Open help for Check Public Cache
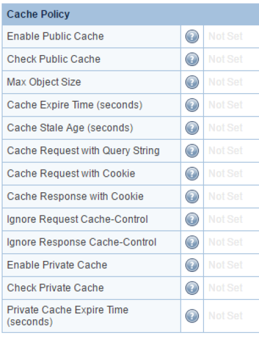259x338 pixels. tap(192, 60)
